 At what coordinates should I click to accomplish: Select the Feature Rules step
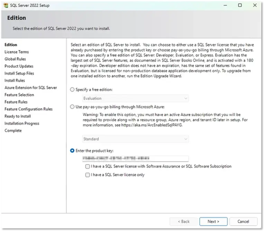(16, 102)
